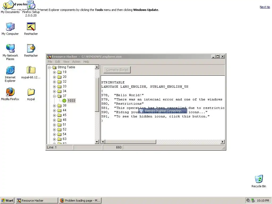
Task: Expand the 45 tree node
Action: pos(54,115)
